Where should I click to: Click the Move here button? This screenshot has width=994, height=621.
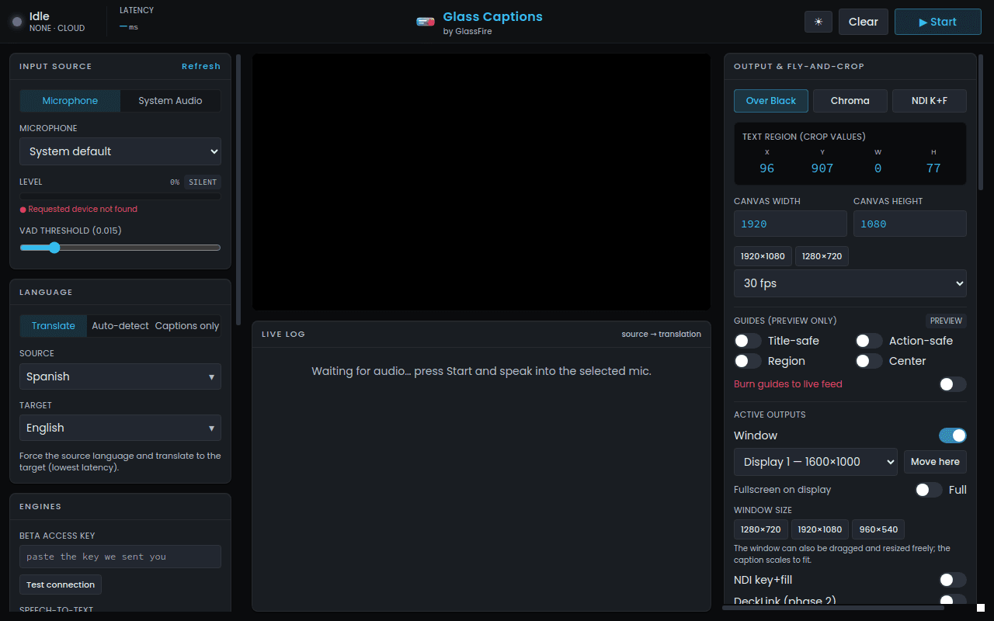point(935,462)
